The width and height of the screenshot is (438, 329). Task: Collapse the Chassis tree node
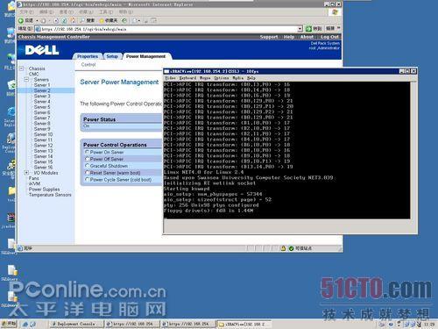click(22, 68)
